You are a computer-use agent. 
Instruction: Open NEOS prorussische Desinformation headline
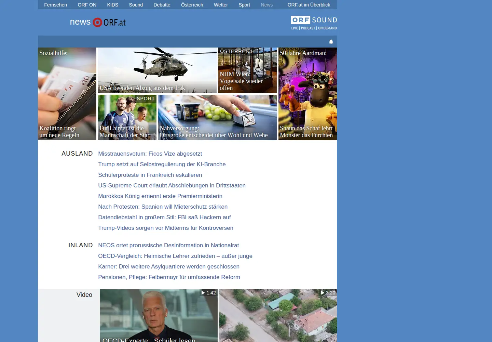pos(168,245)
